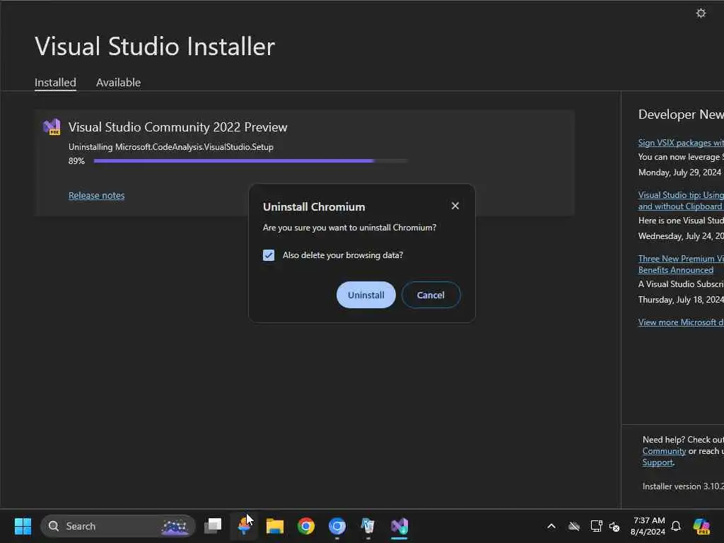The width and height of the screenshot is (724, 543).
Task: Click the Visual Studio Community 2022 Preview logo
Action: coord(52,127)
